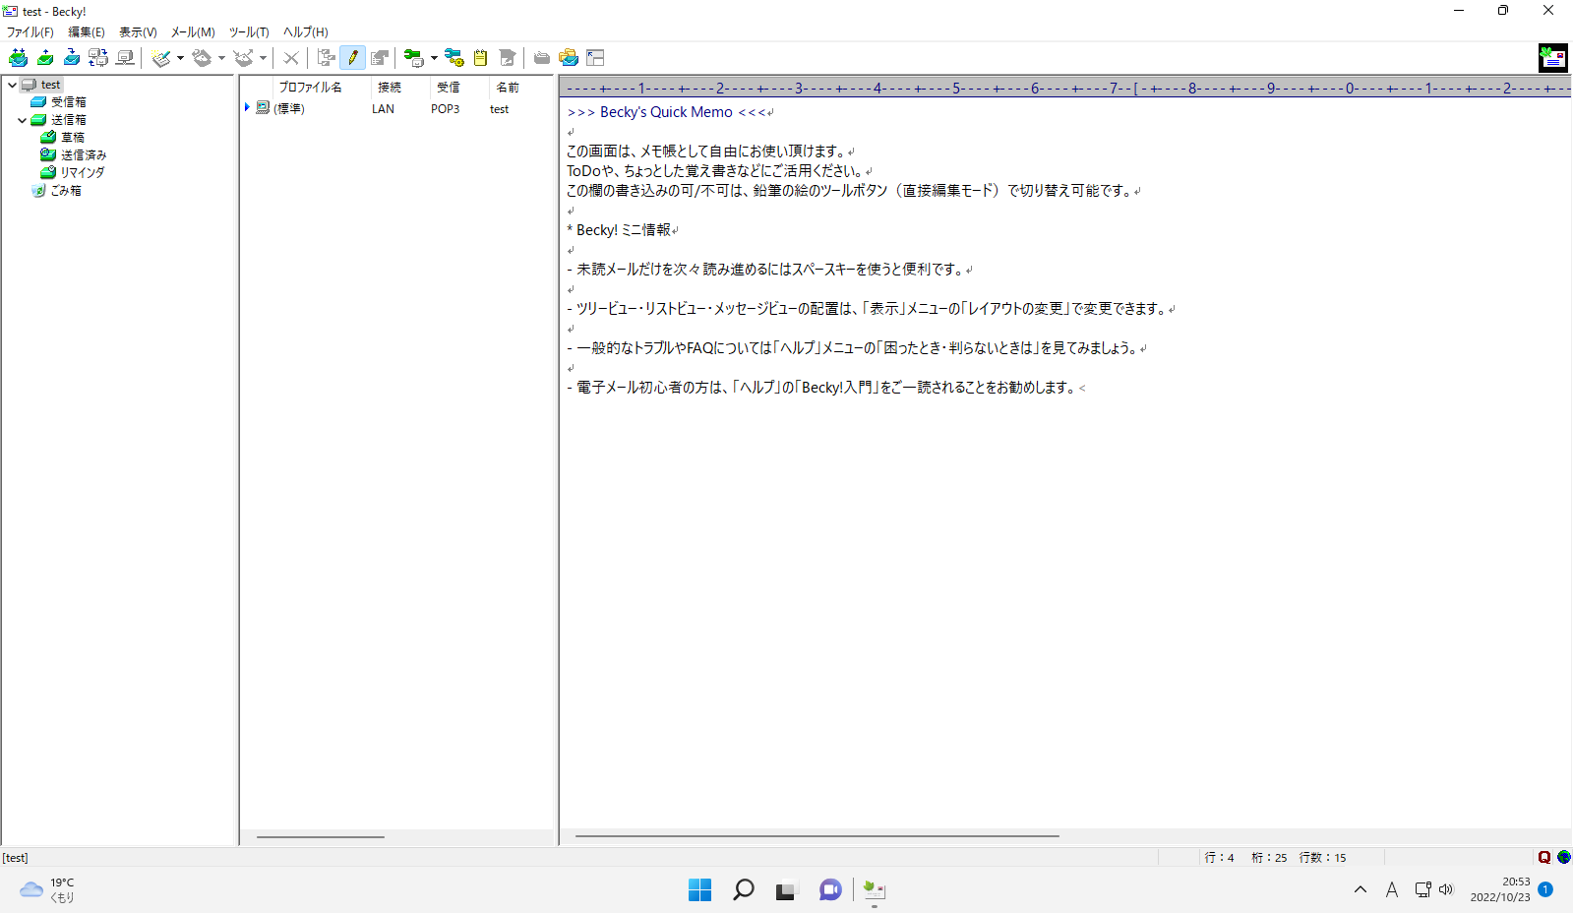This screenshot has height=913, width=1573.
Task: Click the プロファイル名 column header
Action: [310, 88]
